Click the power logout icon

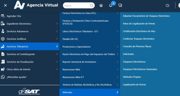[x=167, y=5]
